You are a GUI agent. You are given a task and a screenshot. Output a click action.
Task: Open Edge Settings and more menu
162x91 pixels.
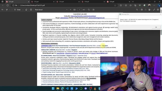pos(154,5)
